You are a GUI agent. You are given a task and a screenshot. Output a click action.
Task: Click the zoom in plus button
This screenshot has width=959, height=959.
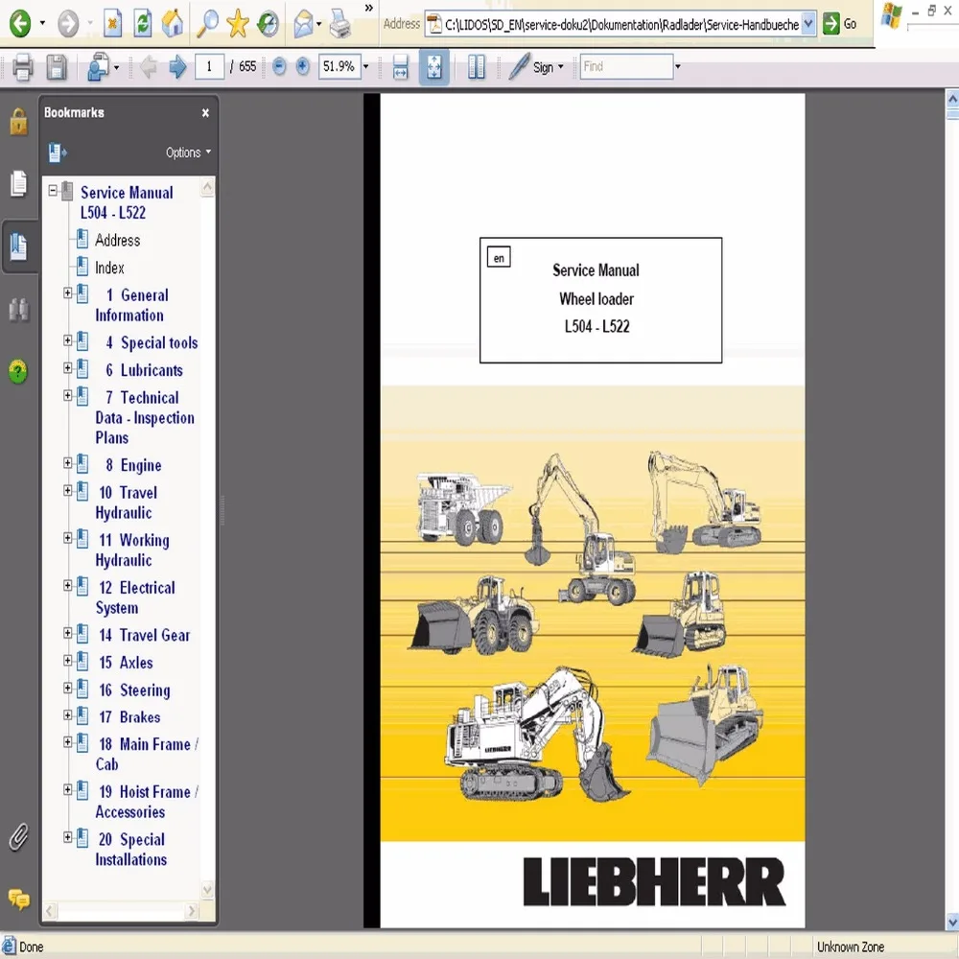302,66
